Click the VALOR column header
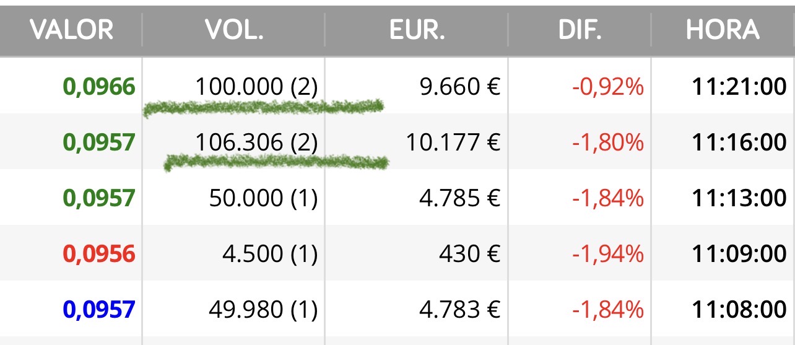This screenshot has height=345, width=795. [71, 30]
